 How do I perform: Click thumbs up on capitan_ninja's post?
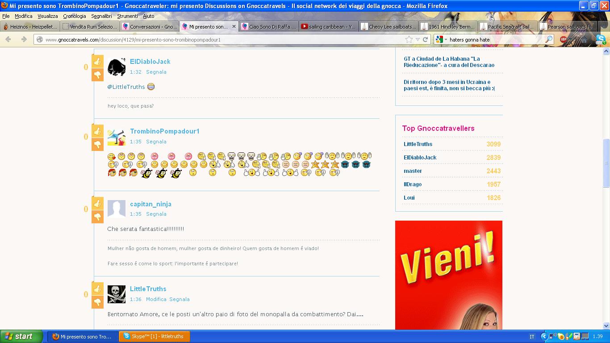(x=97, y=204)
